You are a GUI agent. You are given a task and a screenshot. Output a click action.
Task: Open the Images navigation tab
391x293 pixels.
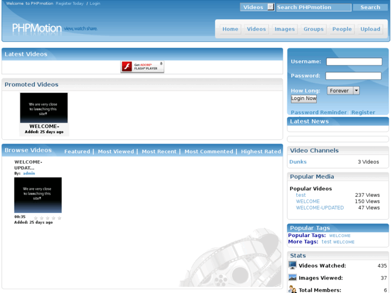click(x=285, y=29)
